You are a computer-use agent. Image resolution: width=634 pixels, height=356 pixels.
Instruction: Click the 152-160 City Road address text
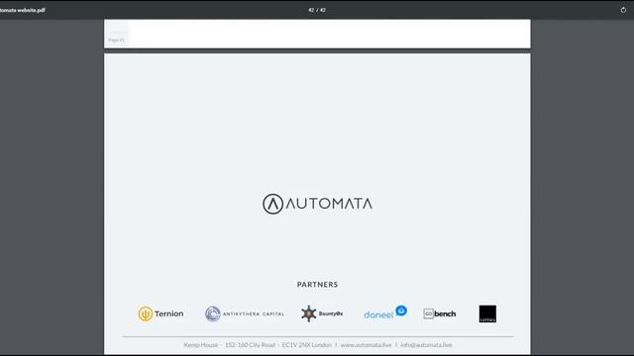pos(250,345)
